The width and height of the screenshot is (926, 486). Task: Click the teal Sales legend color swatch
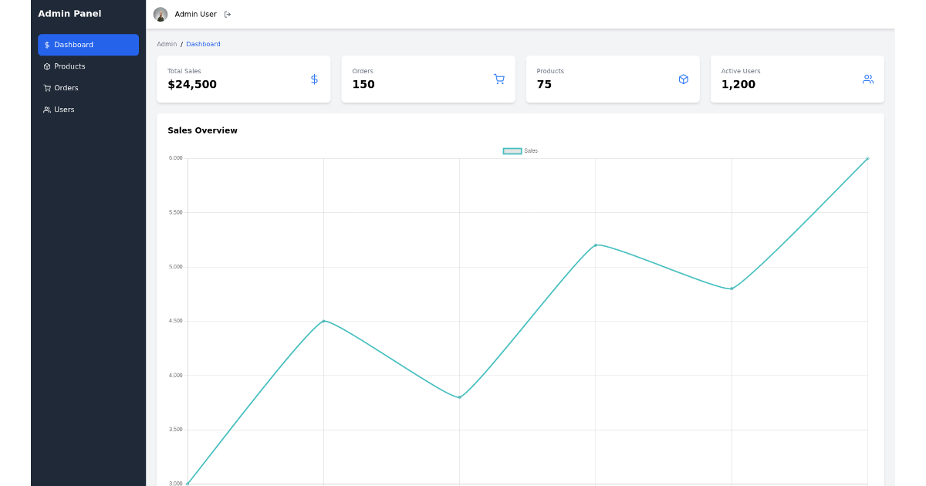512,150
